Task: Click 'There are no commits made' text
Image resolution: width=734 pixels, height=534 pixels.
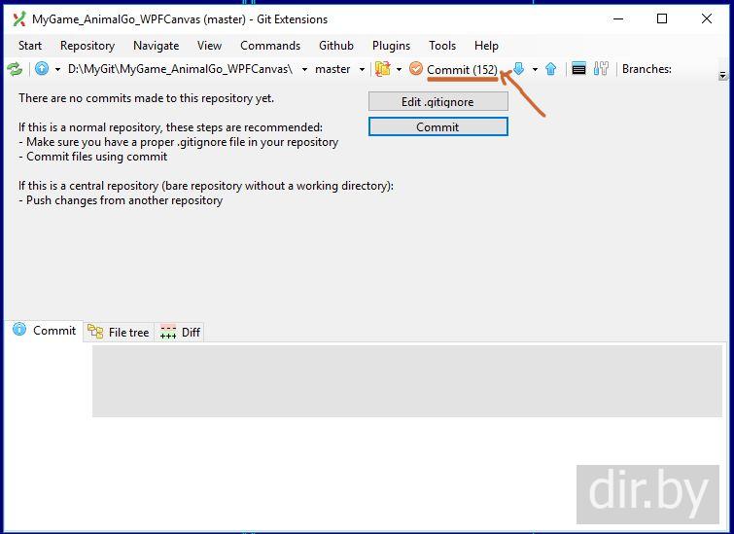Action: click(147, 98)
